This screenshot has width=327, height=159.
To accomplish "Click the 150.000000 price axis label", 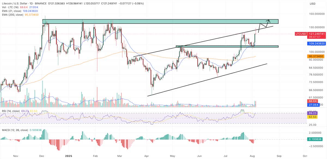I will click(x=317, y=14).
